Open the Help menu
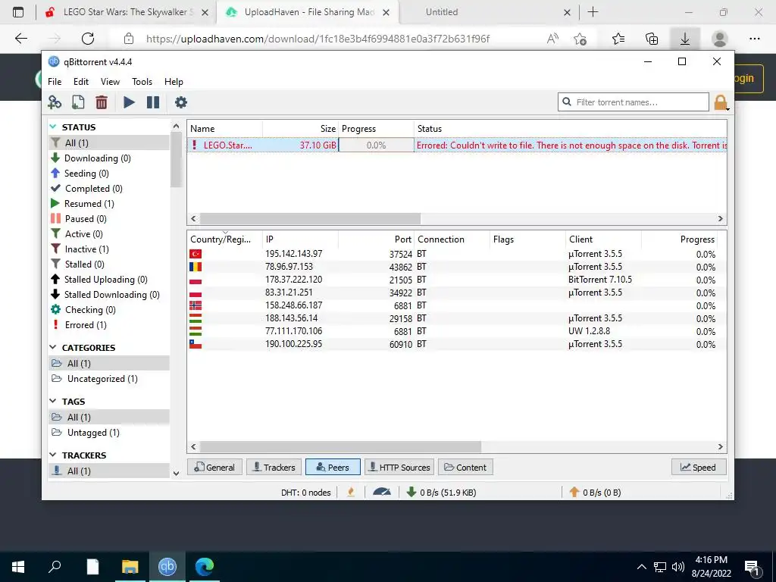Viewport: 776px width, 582px height. click(x=174, y=82)
